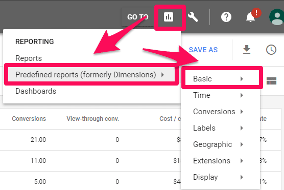Screen dimensions: 284x190
Task: Select the 11.00 conversions cell
Action: click(x=38, y=161)
